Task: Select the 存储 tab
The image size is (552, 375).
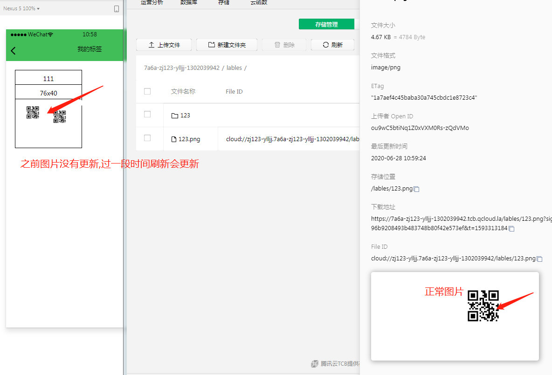Action: click(224, 2)
